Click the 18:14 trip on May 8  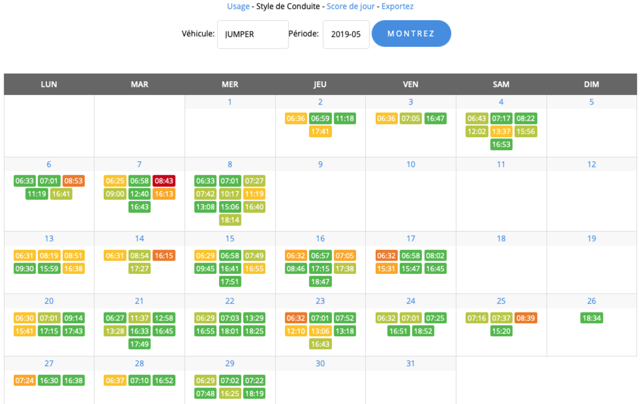point(230,220)
